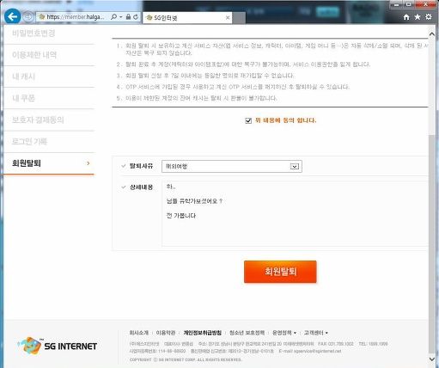
Task: Click the SG INTERNET footer logo
Action: coord(58,345)
